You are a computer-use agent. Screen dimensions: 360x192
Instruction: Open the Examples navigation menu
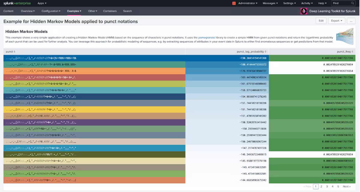click(74, 11)
